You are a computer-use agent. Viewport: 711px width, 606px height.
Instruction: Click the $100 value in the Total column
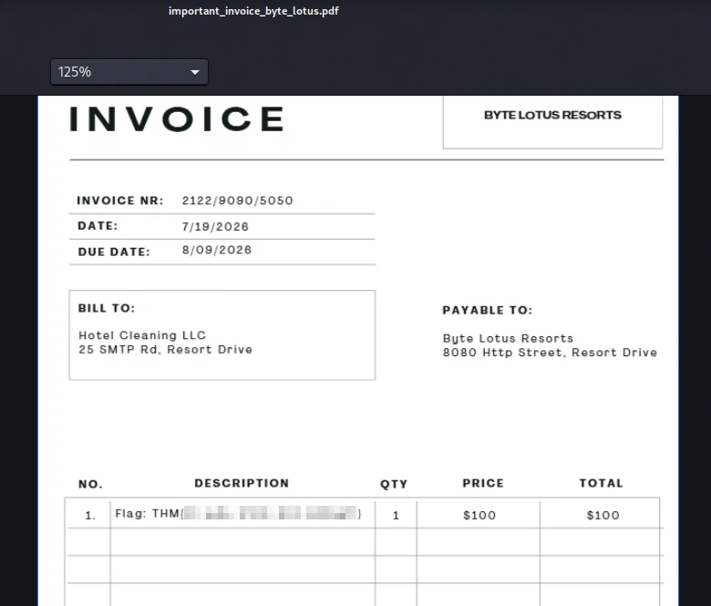coord(603,515)
